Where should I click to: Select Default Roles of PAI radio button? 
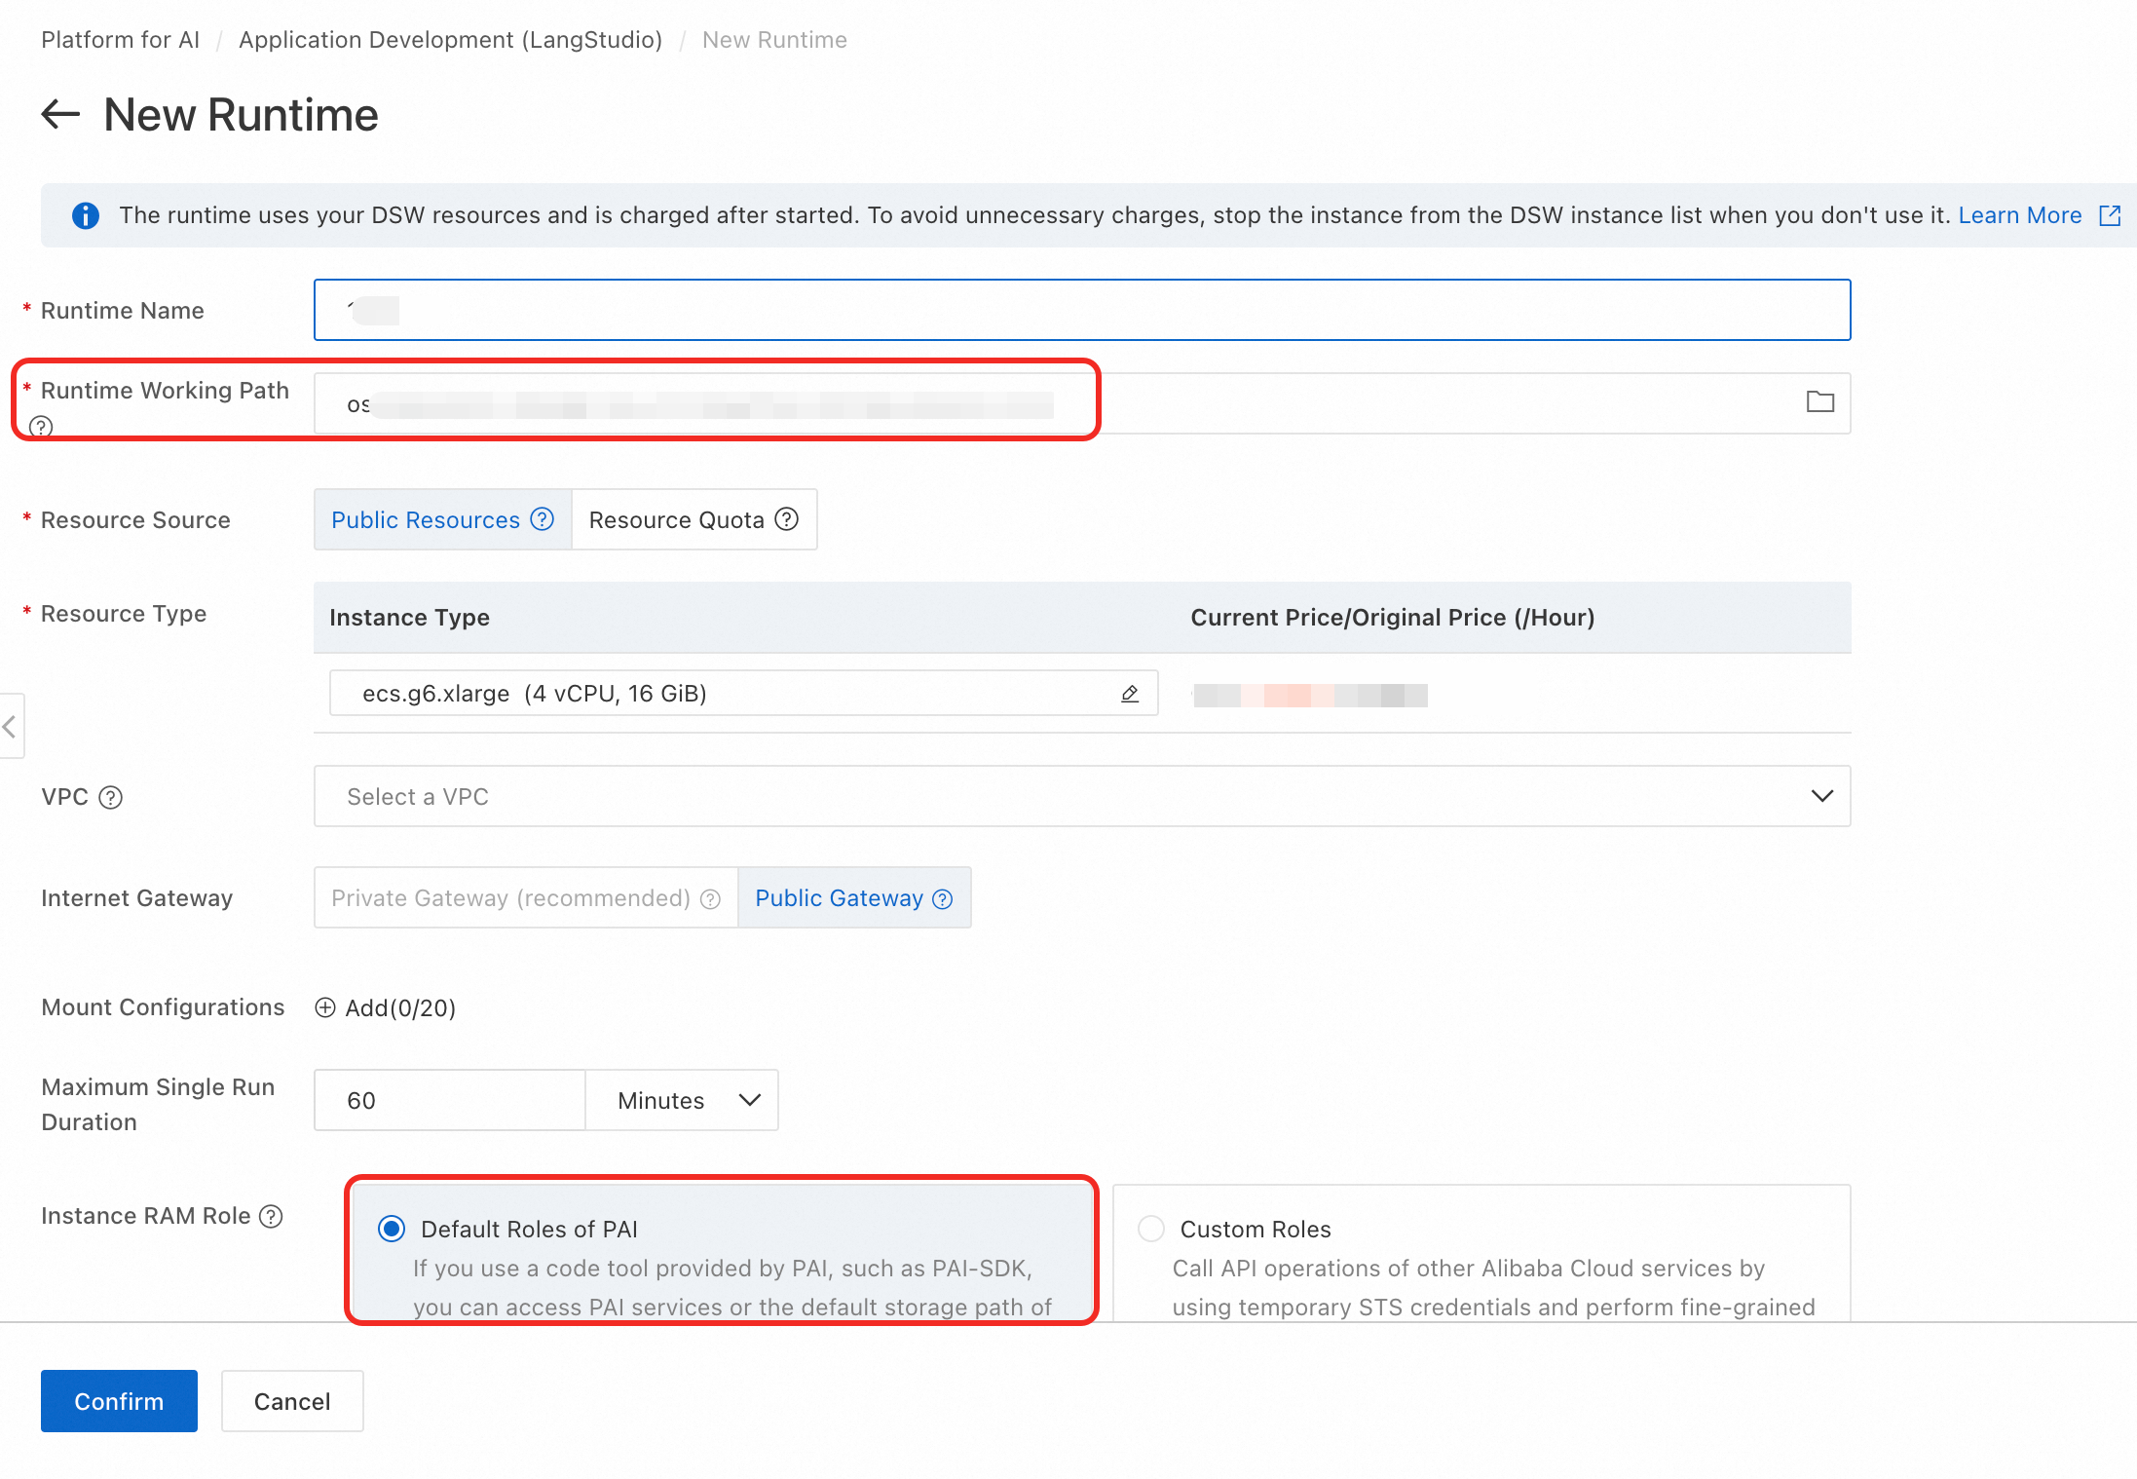pos(392,1229)
